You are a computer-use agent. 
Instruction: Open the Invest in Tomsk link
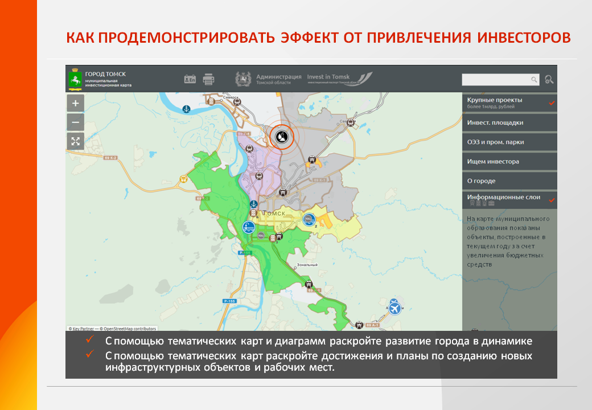point(339,79)
